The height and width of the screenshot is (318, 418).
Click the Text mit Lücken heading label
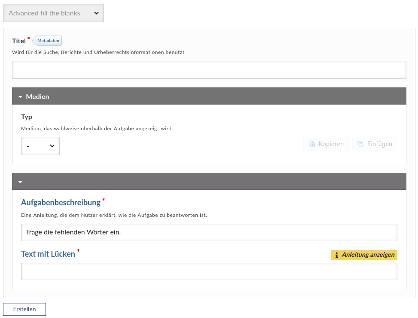[x=48, y=254]
